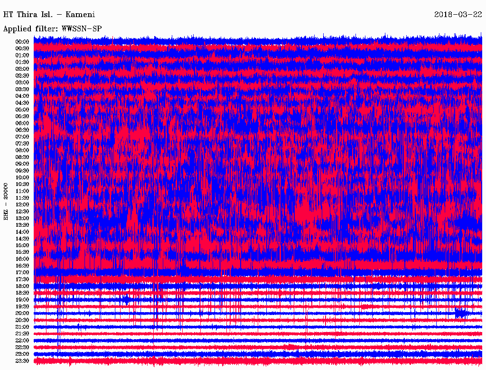Click the 16:00 time label
The width and height of the screenshot is (486, 370).
pyautogui.click(x=22, y=259)
